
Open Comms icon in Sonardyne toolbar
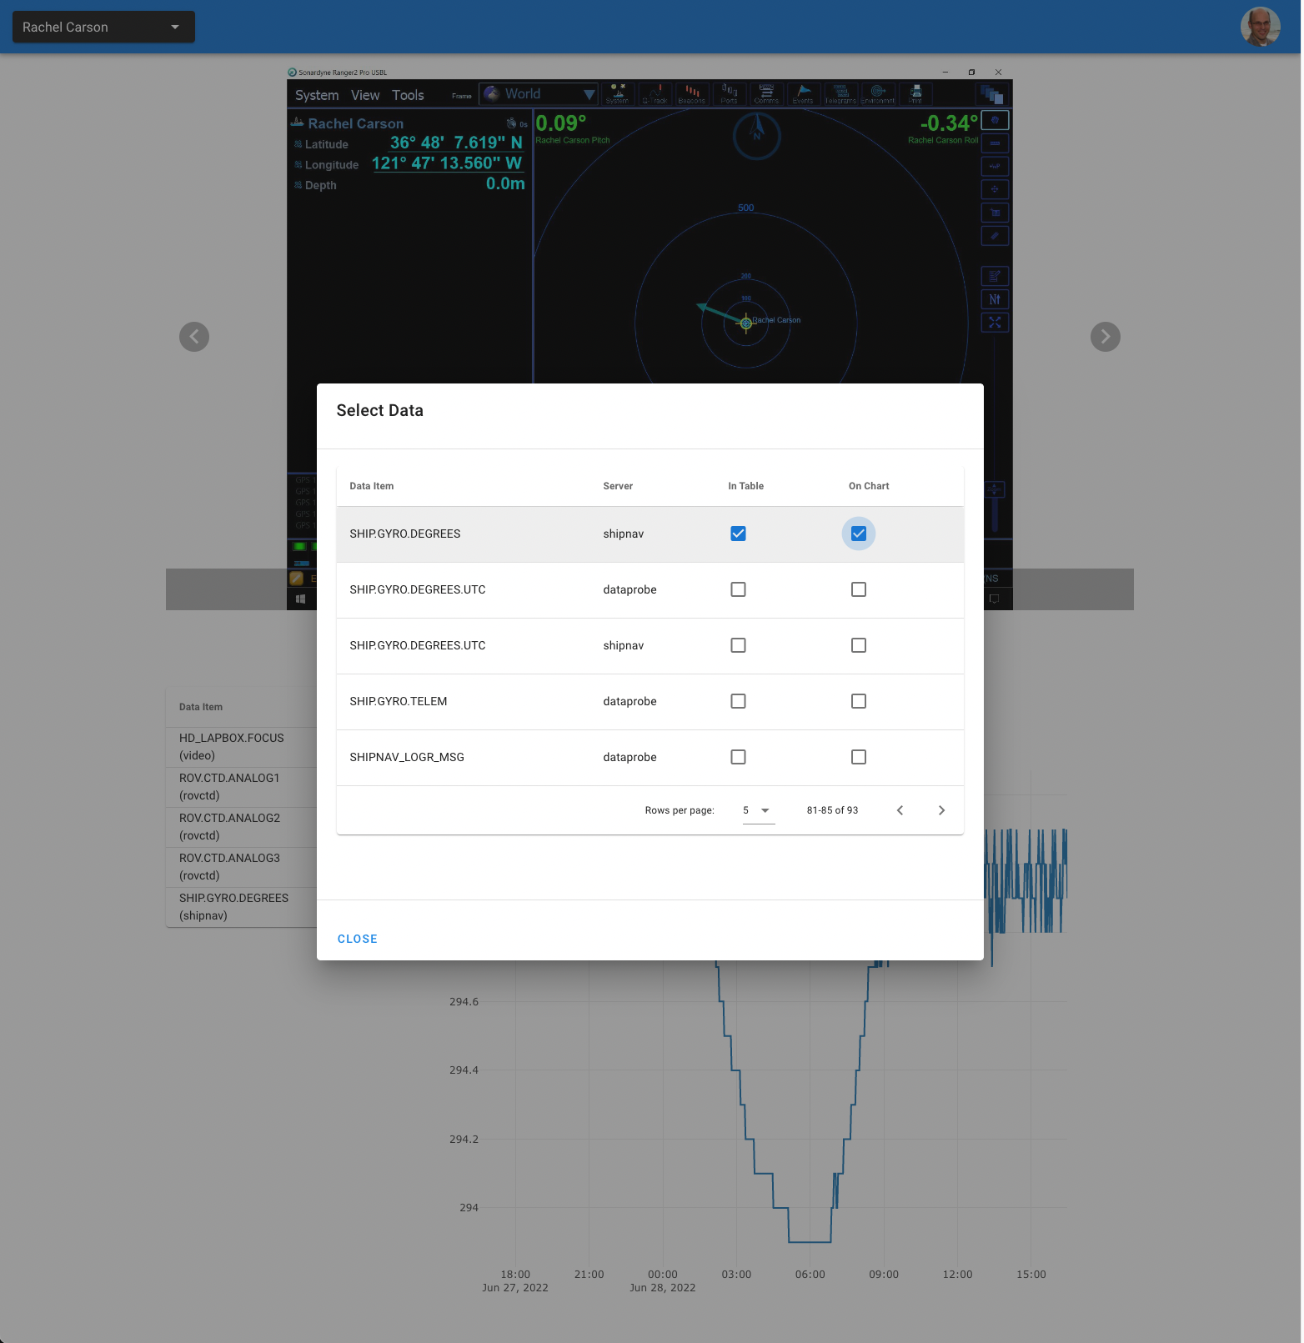(x=766, y=93)
